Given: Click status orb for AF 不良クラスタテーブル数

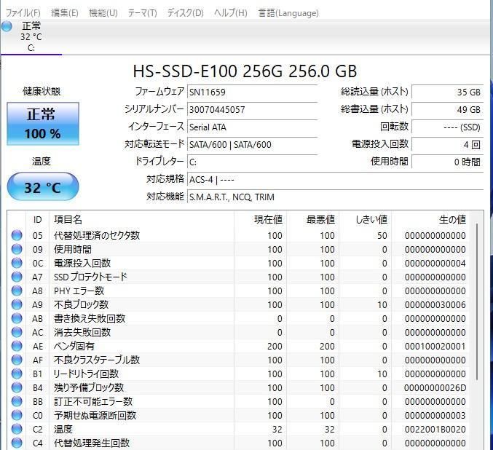Looking at the screenshot, I should click(x=17, y=360).
